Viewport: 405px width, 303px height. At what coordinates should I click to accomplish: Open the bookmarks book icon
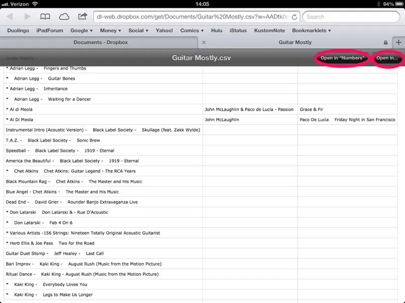(x=46, y=17)
